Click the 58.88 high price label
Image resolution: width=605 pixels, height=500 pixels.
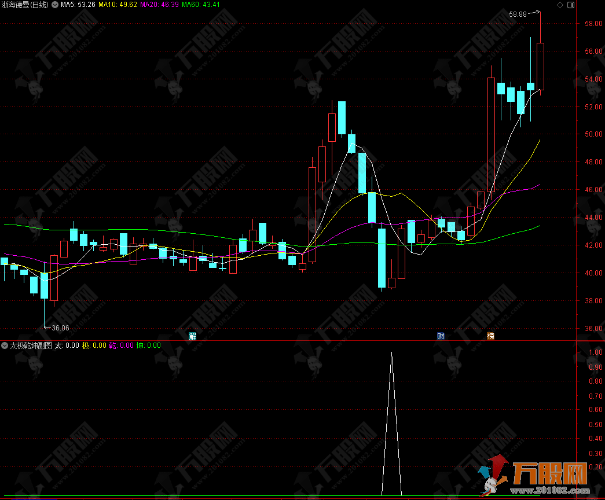(518, 14)
